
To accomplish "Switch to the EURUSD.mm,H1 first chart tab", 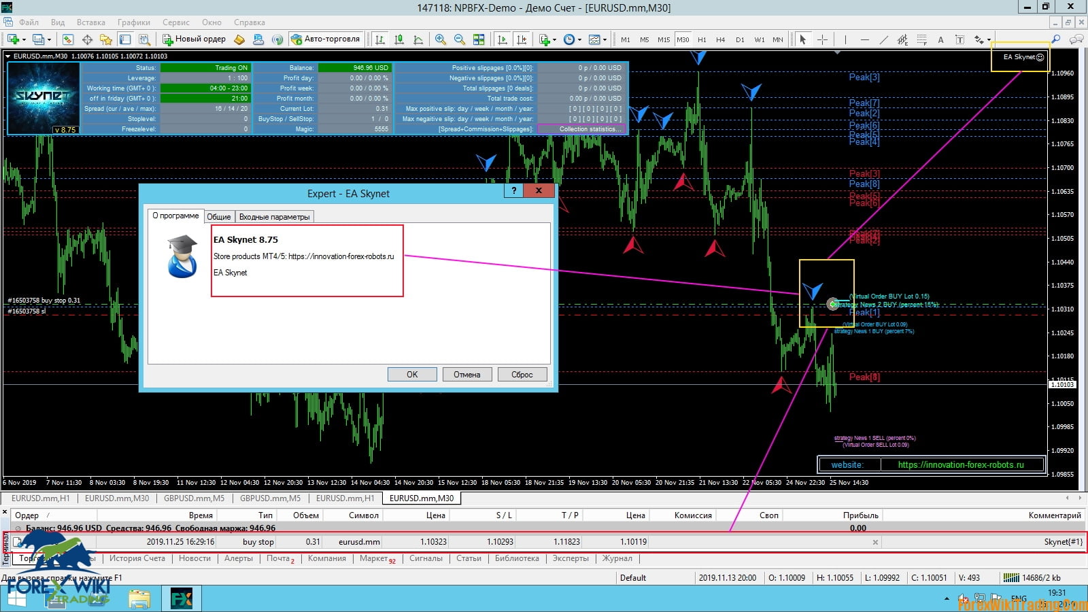I will pos(40,498).
